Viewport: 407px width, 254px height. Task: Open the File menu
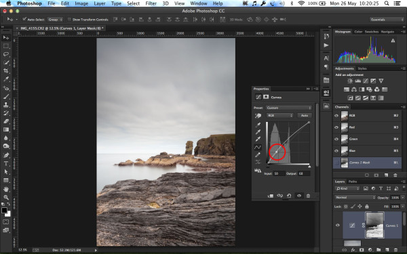[51, 3]
